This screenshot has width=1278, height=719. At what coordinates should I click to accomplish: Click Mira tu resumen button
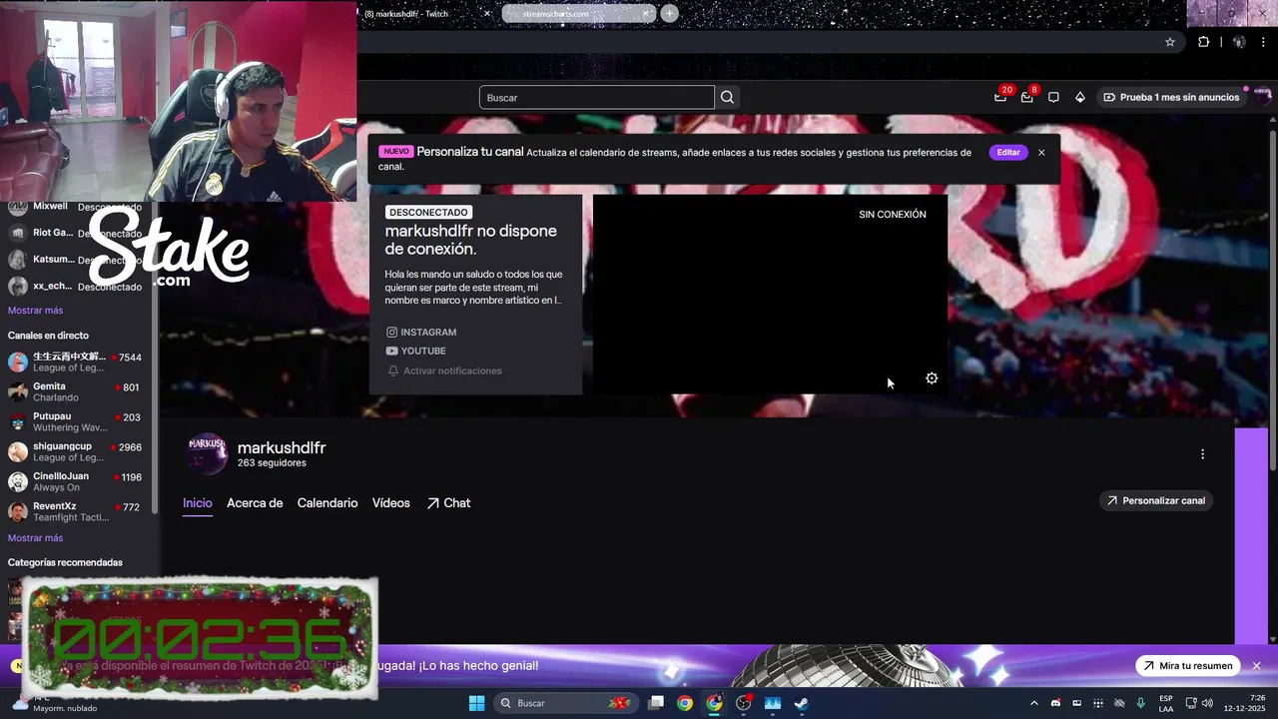(1188, 666)
